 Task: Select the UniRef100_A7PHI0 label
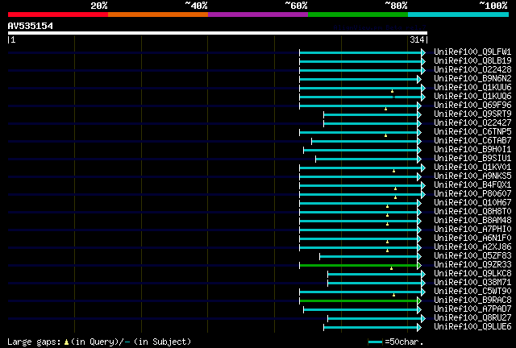(472, 230)
